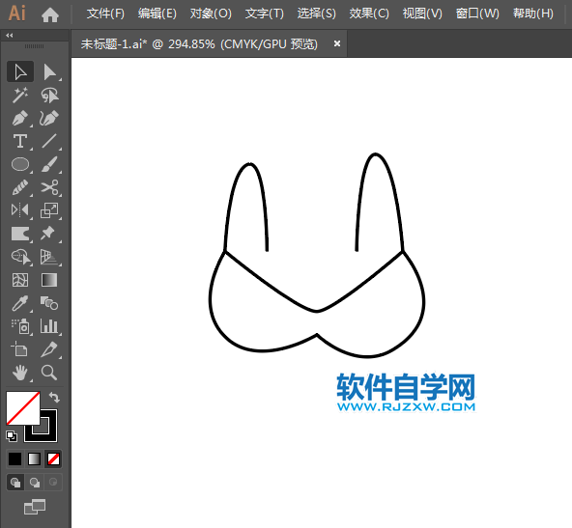Image resolution: width=572 pixels, height=528 pixels.
Task: Collapse the toolbar with double arrows
Action: click(10, 36)
